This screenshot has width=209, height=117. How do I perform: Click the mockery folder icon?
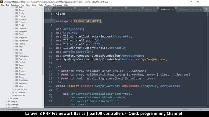pos(9,105)
